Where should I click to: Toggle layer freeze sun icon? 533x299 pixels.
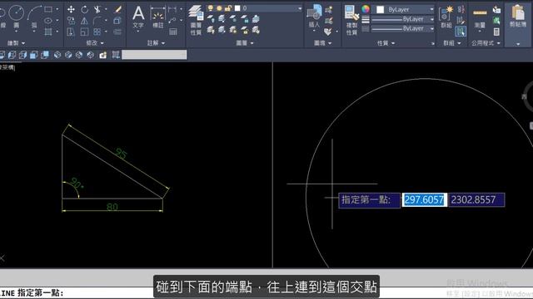point(219,7)
